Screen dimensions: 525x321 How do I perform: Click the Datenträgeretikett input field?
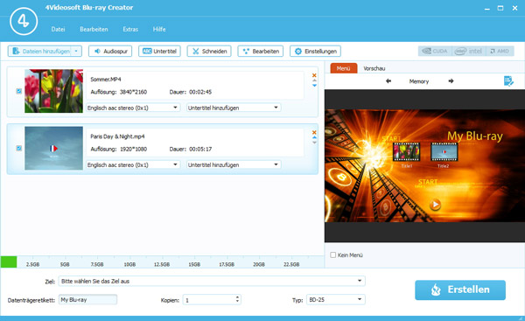click(x=87, y=300)
